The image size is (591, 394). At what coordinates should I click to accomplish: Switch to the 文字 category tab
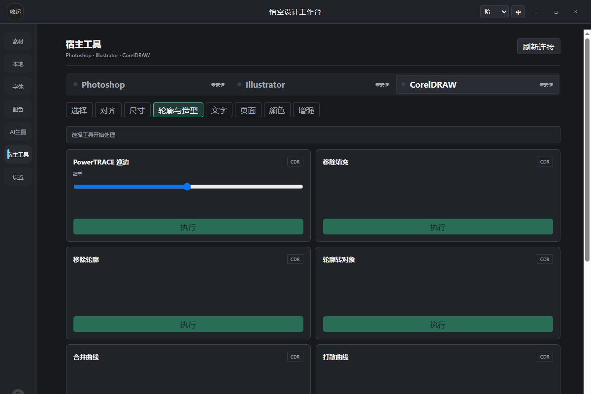click(219, 110)
